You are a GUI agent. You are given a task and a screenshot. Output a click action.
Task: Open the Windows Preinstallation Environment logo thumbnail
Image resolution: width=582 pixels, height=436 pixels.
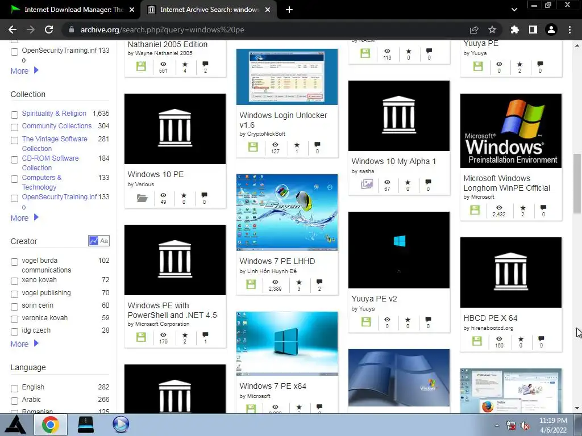click(x=511, y=131)
